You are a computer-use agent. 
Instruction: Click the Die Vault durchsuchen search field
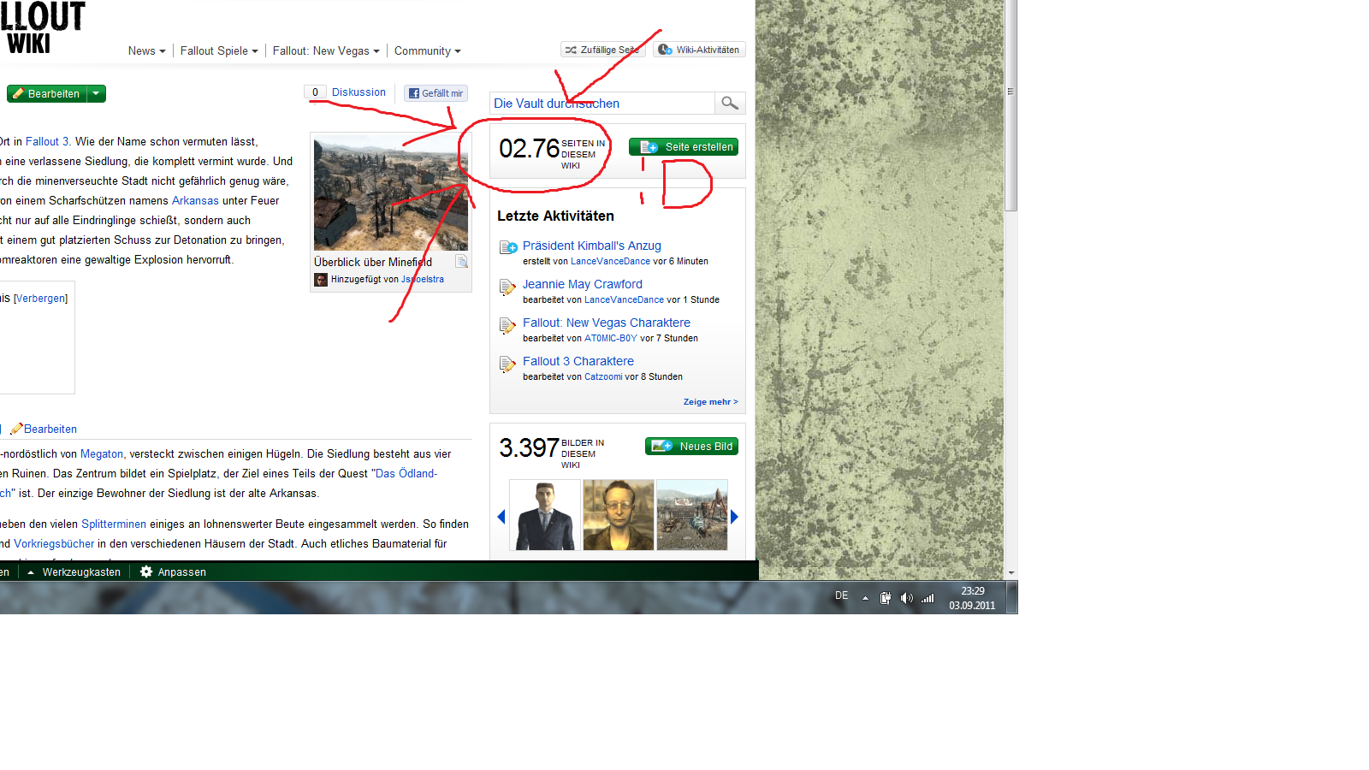click(x=602, y=104)
